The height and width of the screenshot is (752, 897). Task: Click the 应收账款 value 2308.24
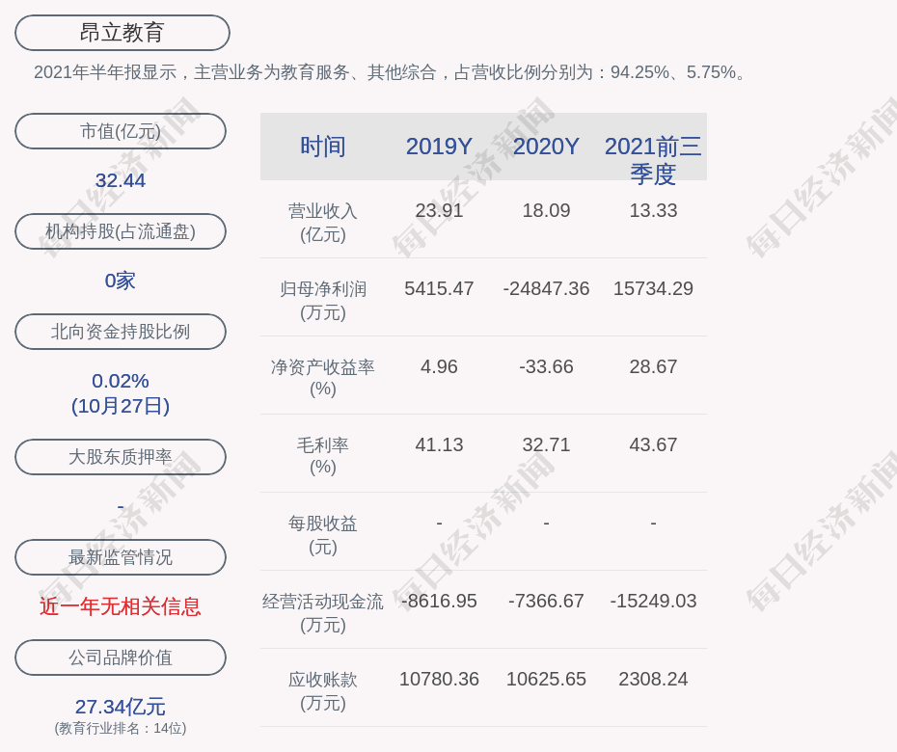pos(653,679)
